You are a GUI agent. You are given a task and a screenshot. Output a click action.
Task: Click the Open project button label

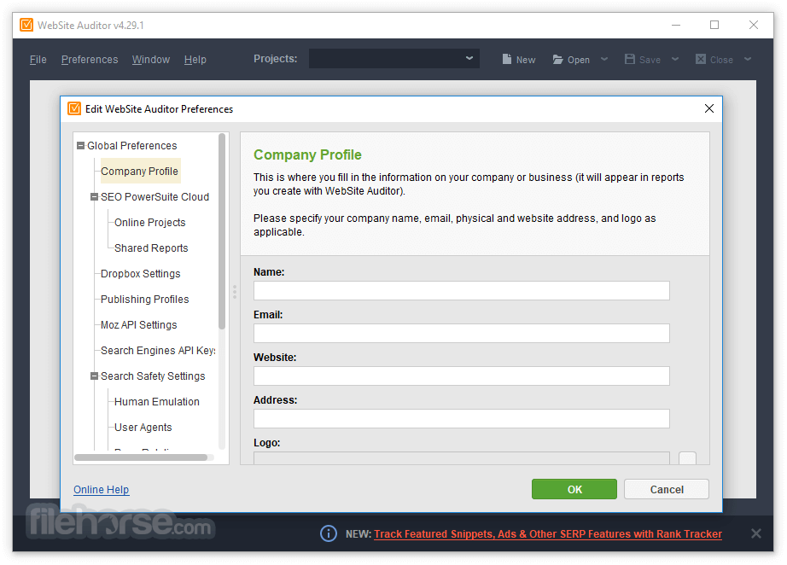point(578,60)
